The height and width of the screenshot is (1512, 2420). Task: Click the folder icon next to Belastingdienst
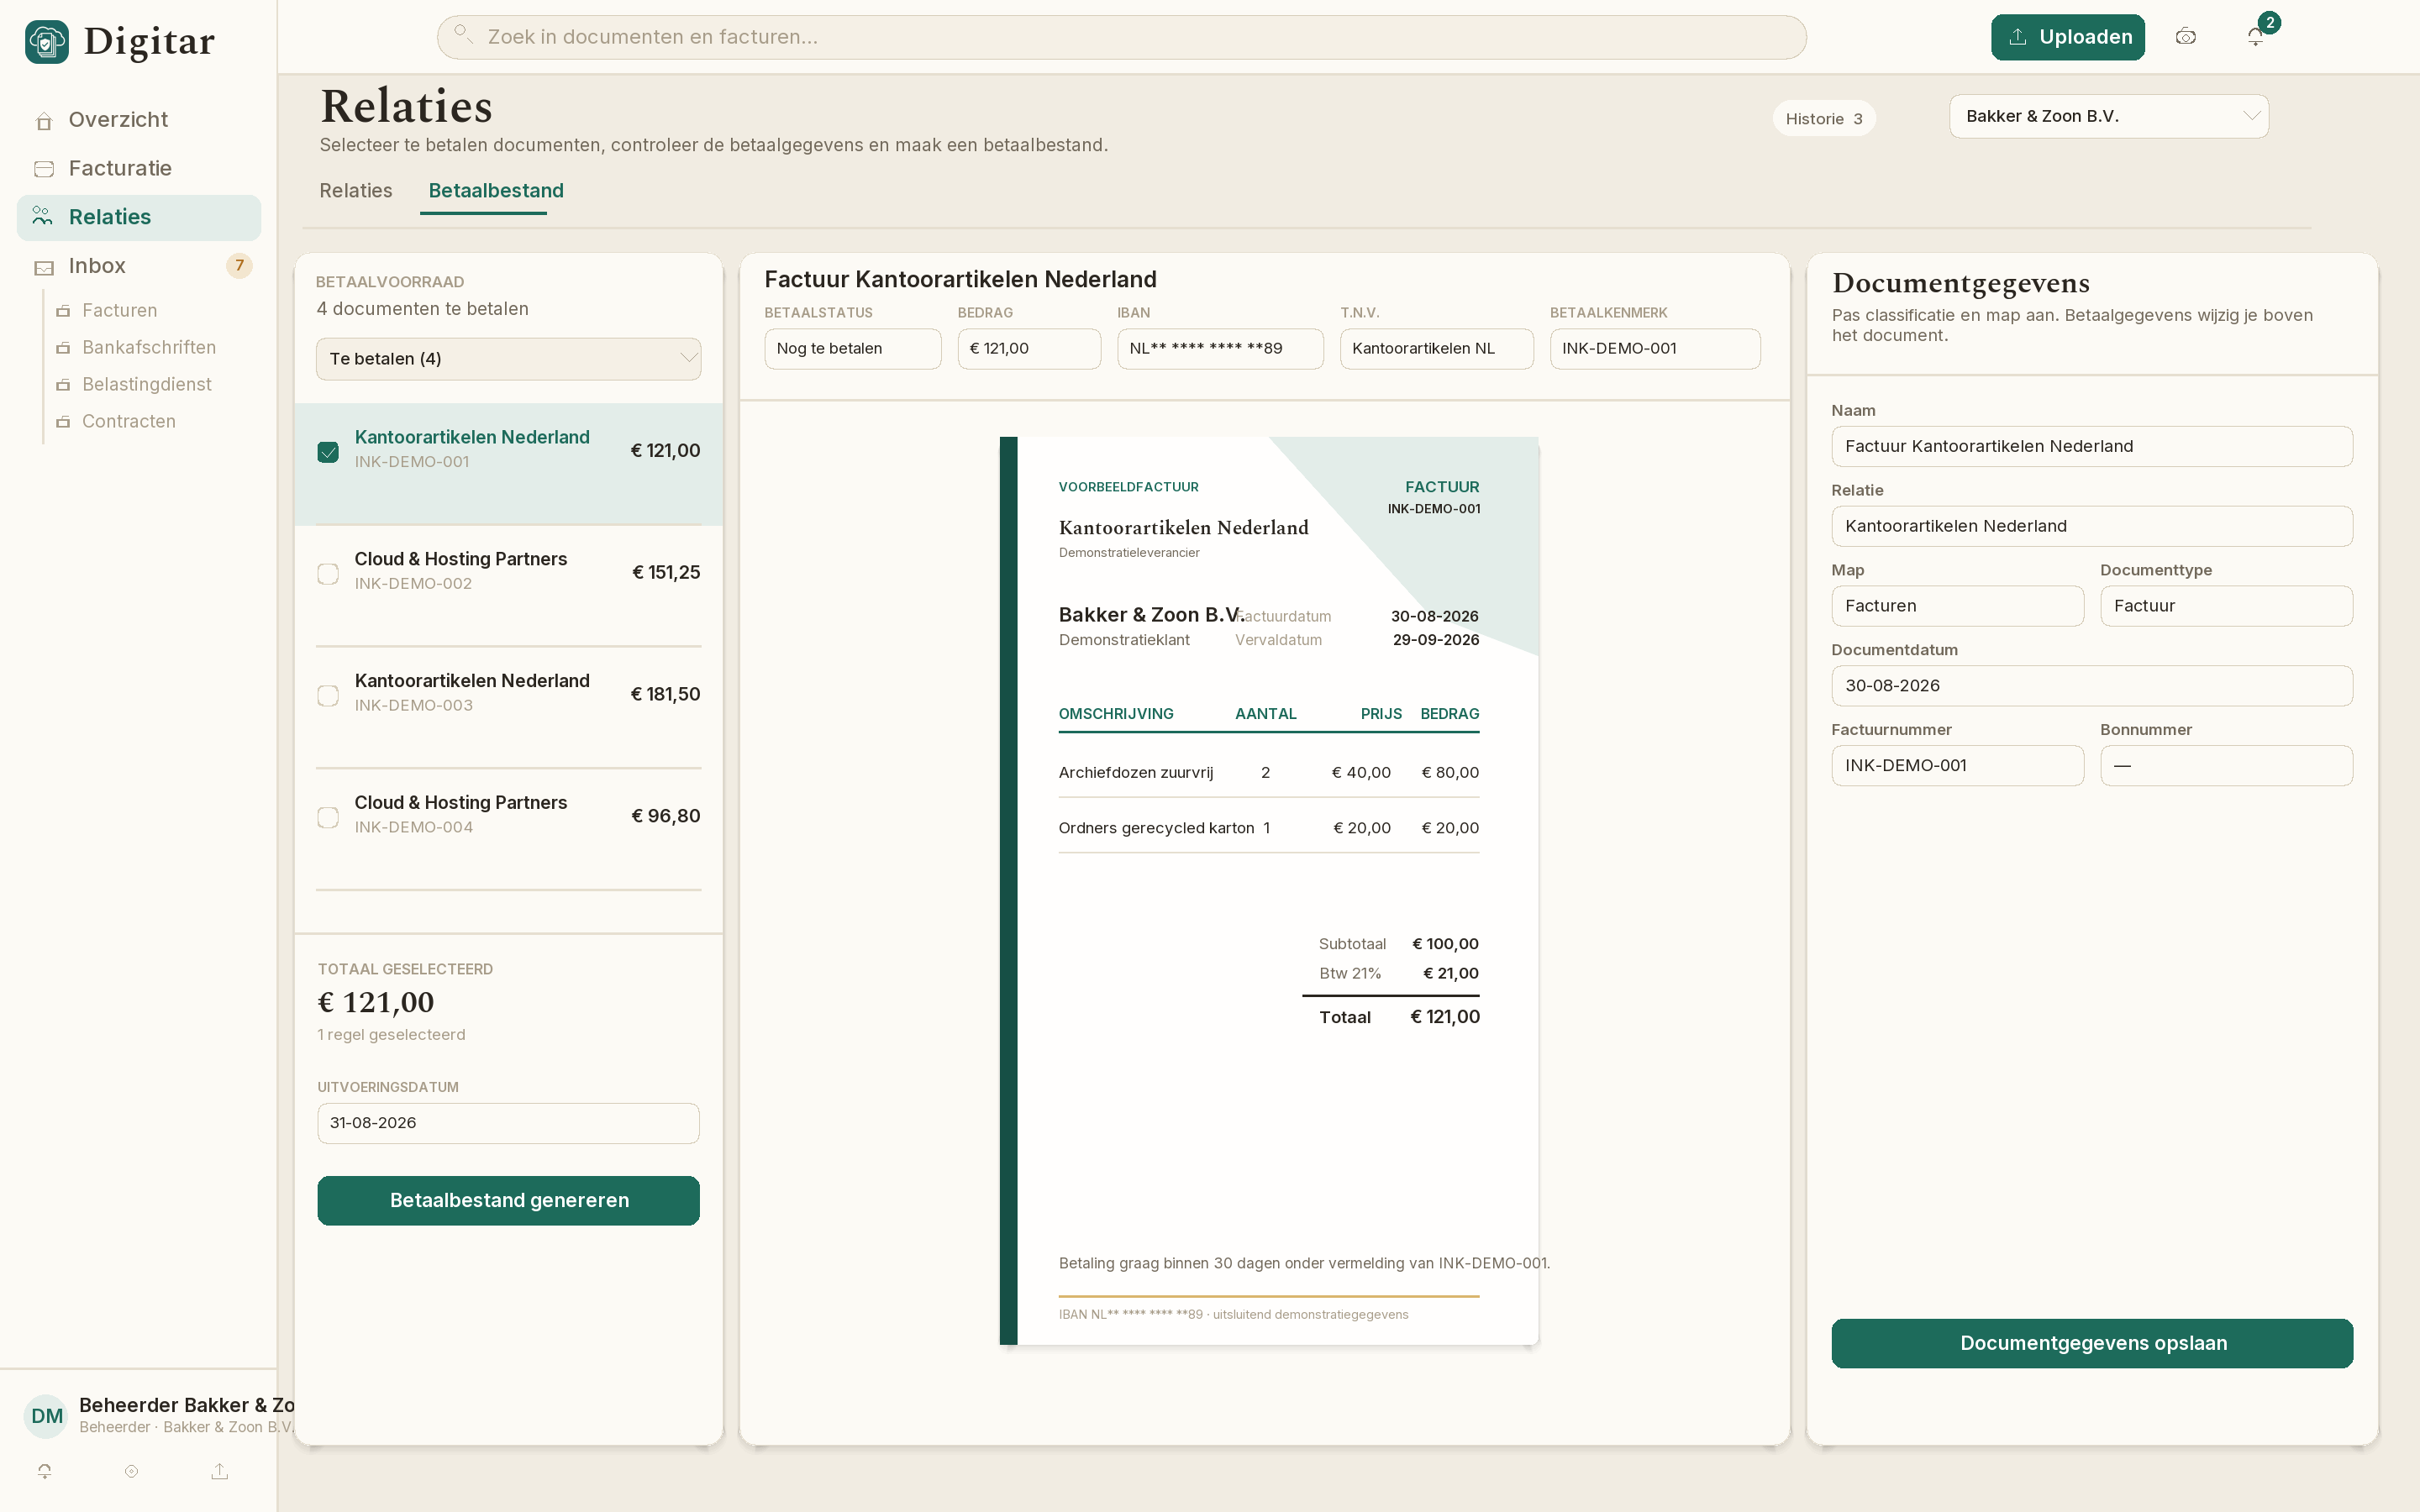(x=63, y=385)
